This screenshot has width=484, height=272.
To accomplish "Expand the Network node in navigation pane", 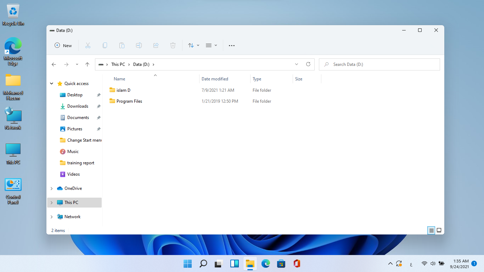I will (52, 217).
